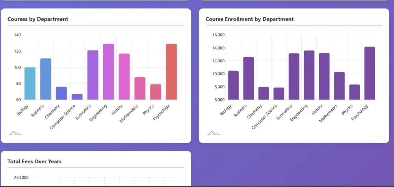Click the Computer Science bar in Courses by Department
Viewport: 394px width, 187px height.
[x=77, y=97]
